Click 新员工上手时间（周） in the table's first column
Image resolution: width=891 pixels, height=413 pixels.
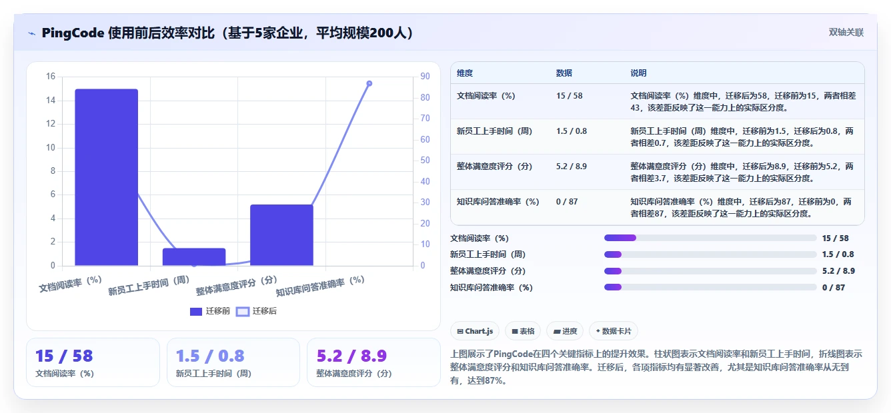coord(495,131)
